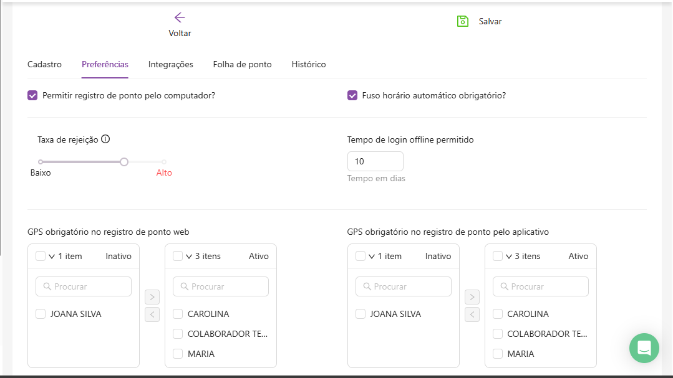Expand the selection chevron in app GPS Ativo list
This screenshot has width=673, height=378.
509,256
